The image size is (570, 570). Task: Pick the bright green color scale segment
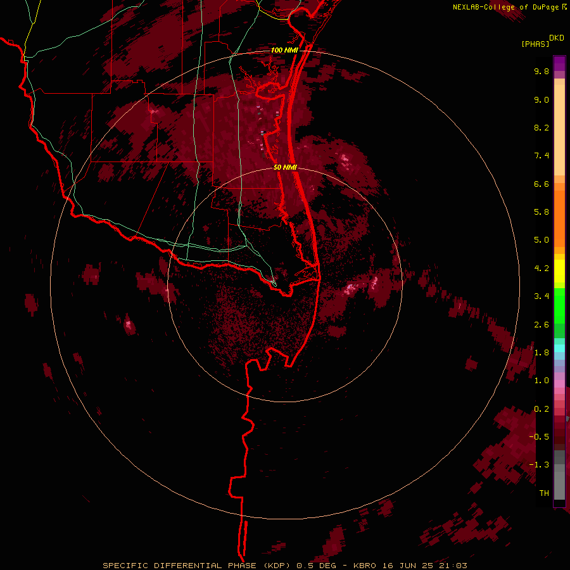(559, 305)
